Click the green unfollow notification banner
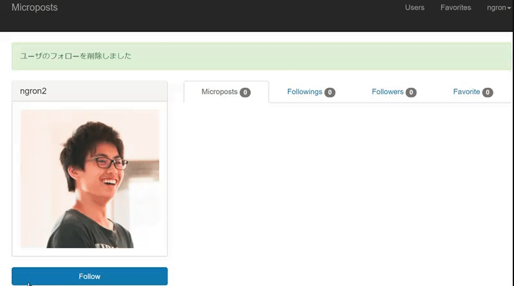Viewport: 514px width, 286px height. 261,56
